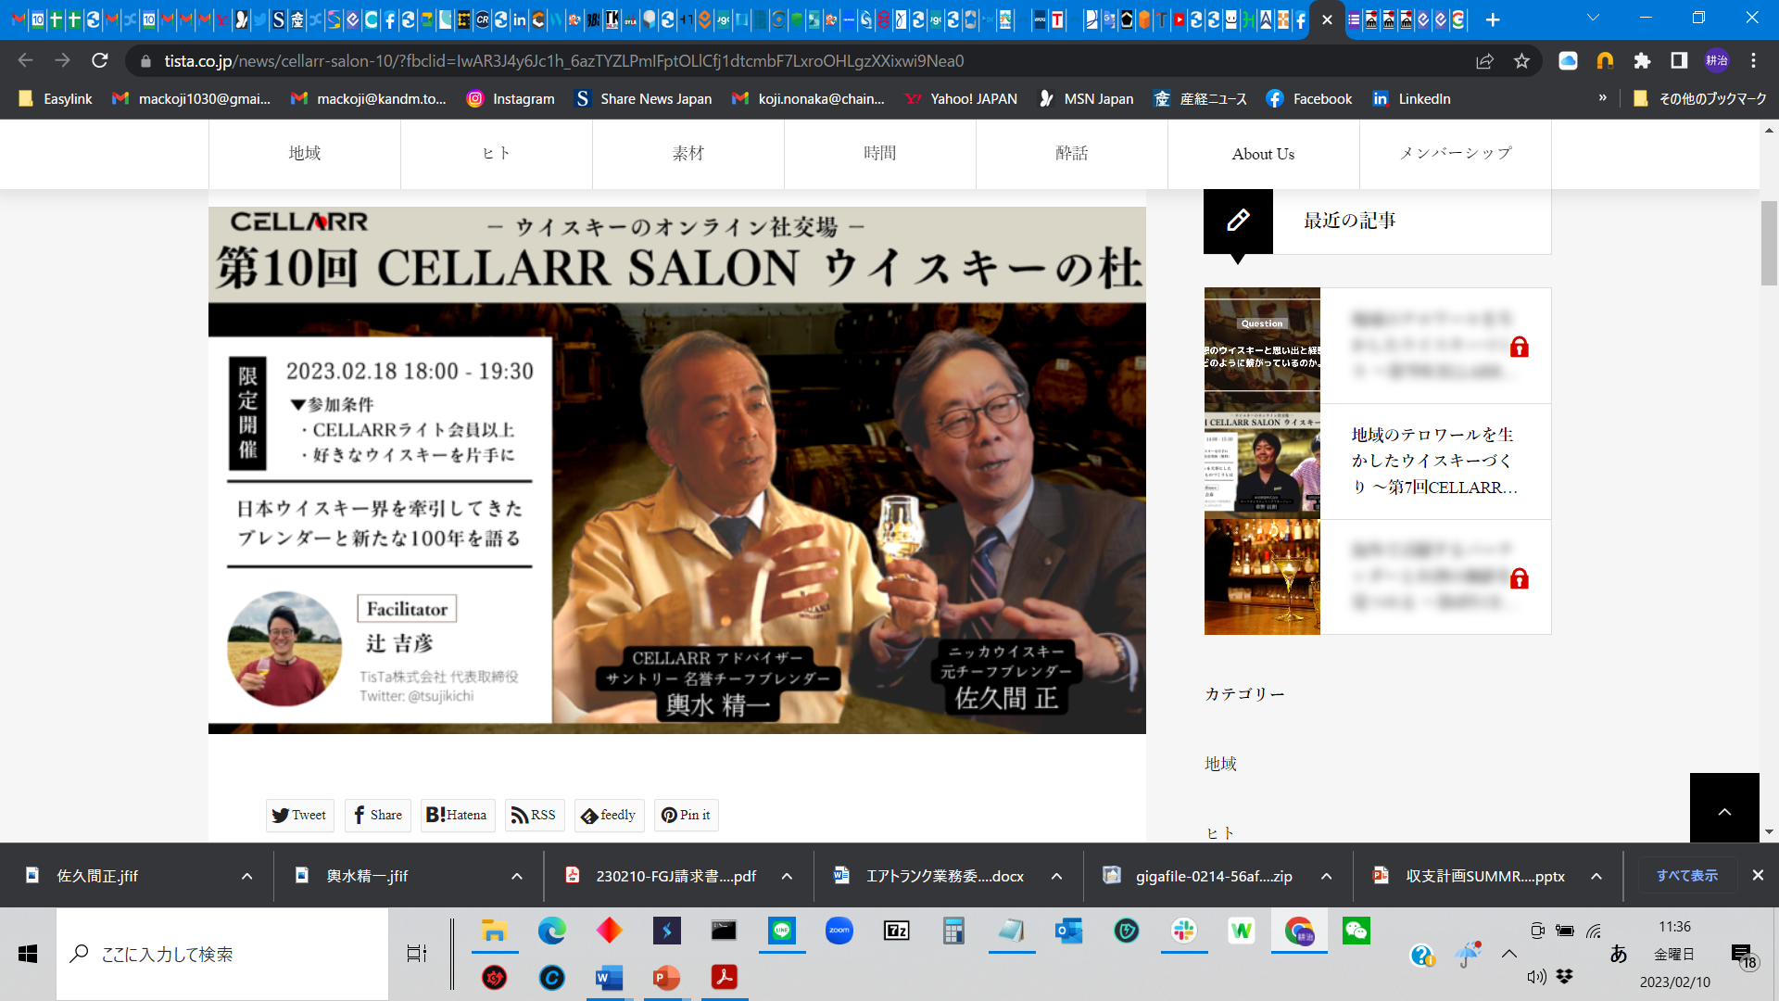
Task: Open WeChat from the taskbar
Action: pyautogui.click(x=1356, y=931)
